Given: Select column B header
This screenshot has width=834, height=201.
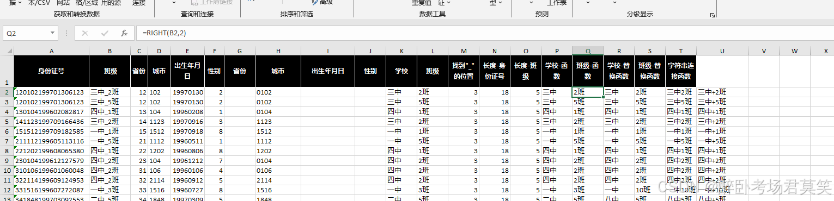Looking at the screenshot, I should coord(110,51).
